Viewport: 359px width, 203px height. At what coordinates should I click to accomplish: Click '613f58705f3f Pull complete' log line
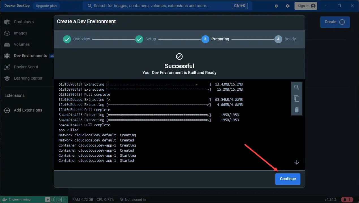click(x=84, y=95)
